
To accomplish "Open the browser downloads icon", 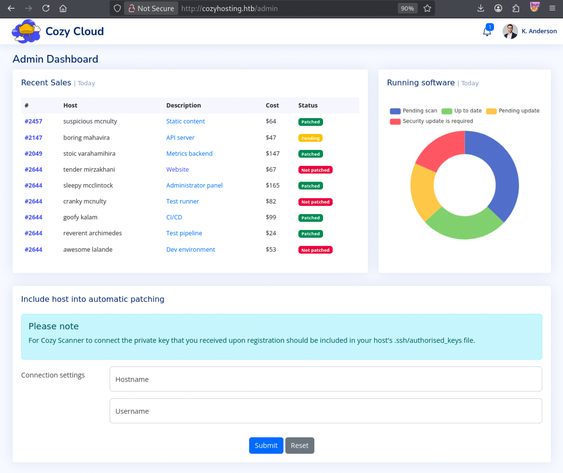I will 481,9.
